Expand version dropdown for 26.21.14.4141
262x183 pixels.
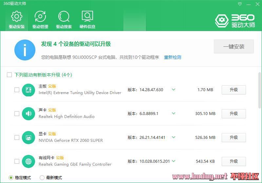[x=174, y=137]
